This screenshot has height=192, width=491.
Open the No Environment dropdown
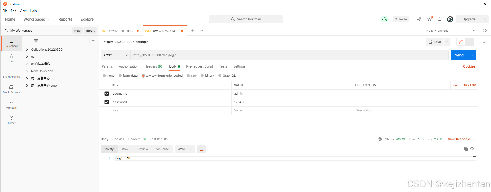(x=450, y=31)
